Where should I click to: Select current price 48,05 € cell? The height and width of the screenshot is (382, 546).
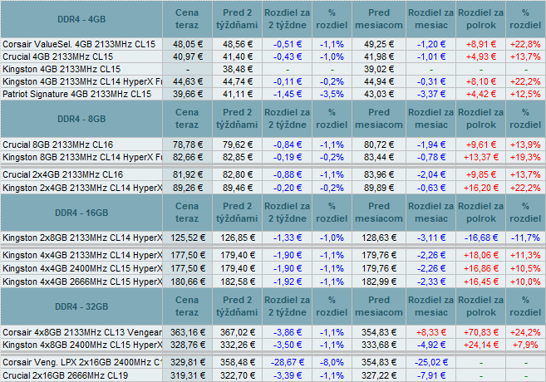(188, 44)
